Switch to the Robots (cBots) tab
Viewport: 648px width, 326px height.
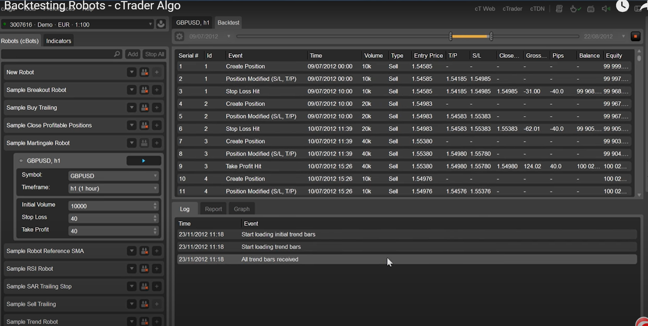(x=20, y=41)
